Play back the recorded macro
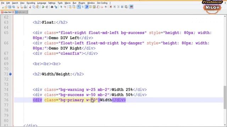 tap(118, 7)
